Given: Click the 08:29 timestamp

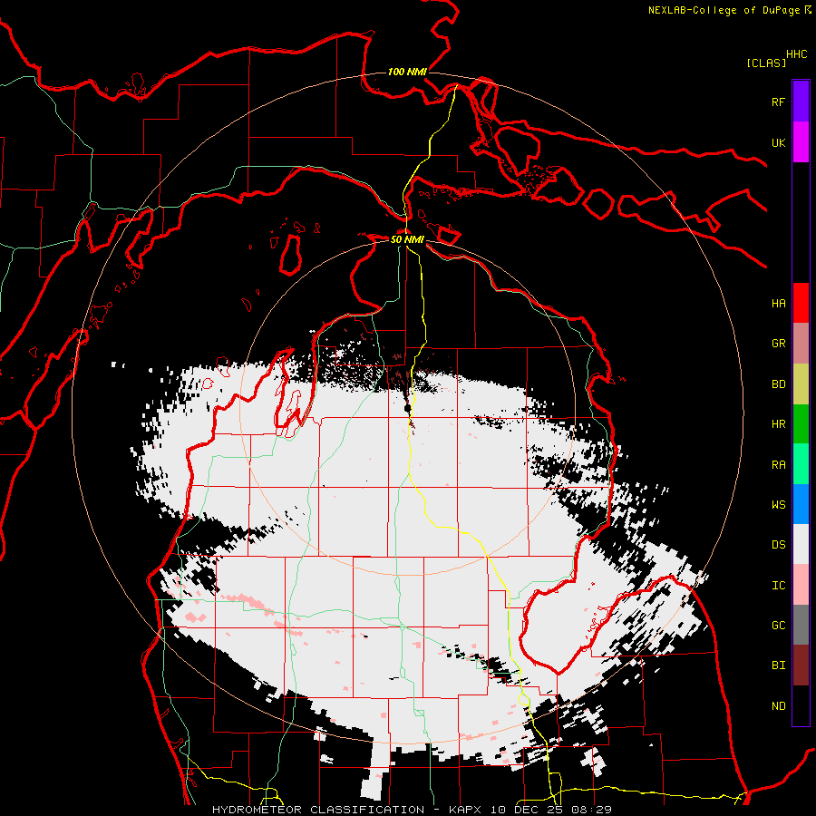Looking at the screenshot, I should pyautogui.click(x=590, y=810).
